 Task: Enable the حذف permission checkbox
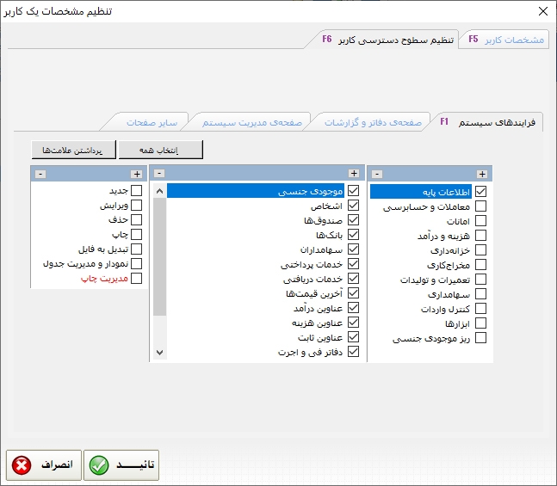click(x=136, y=221)
